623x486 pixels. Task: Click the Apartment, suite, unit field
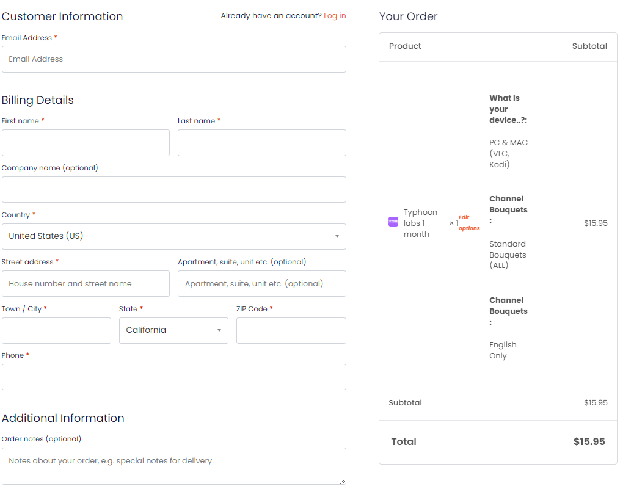pyautogui.click(x=261, y=284)
